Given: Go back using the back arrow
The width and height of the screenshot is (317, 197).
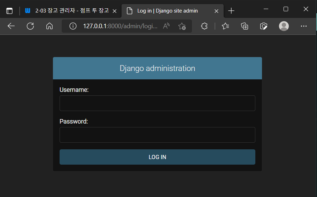Looking at the screenshot, I should (x=11, y=26).
